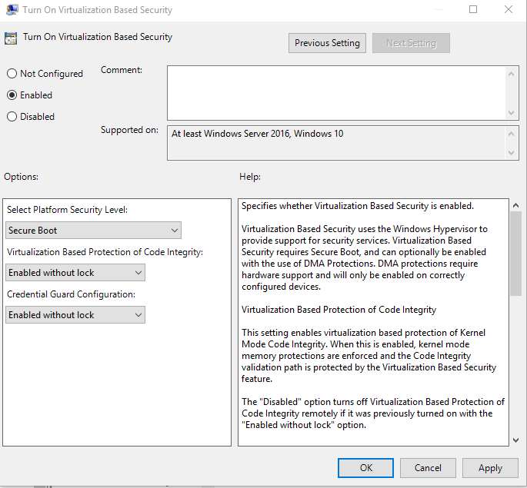Select the Disabled radio button
Screen dimensions: 527x488
click(x=12, y=117)
